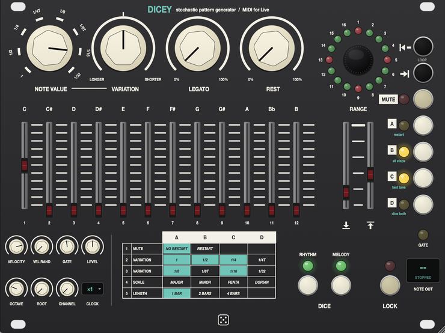Screen dimensions: 445x333
Task: Click the loop start marker icon
Action: tap(405, 47)
